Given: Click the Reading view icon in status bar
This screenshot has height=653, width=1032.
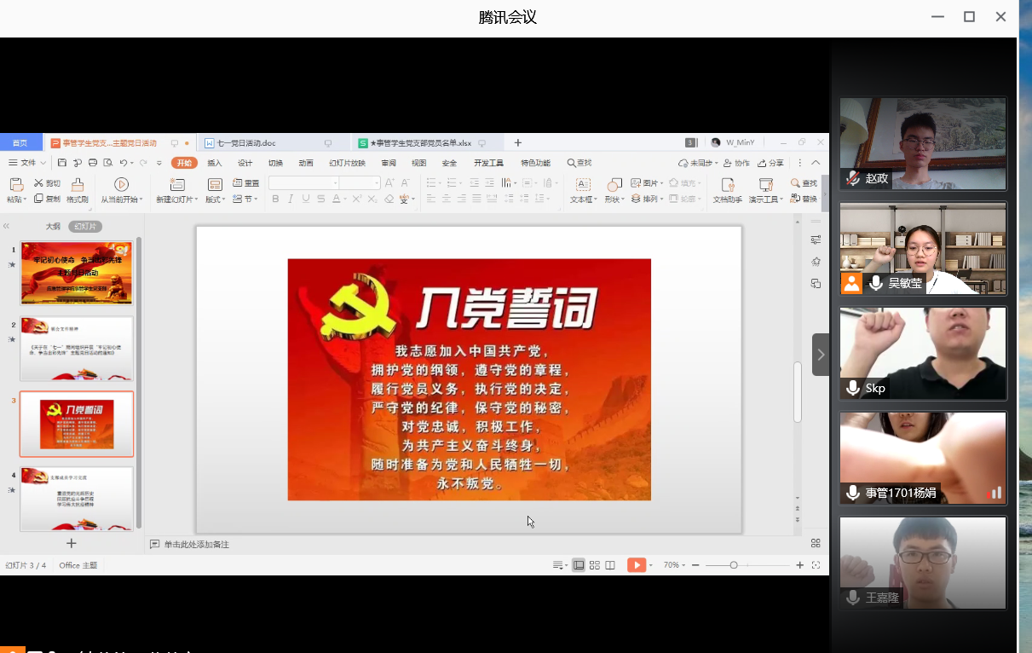Looking at the screenshot, I should 610,565.
